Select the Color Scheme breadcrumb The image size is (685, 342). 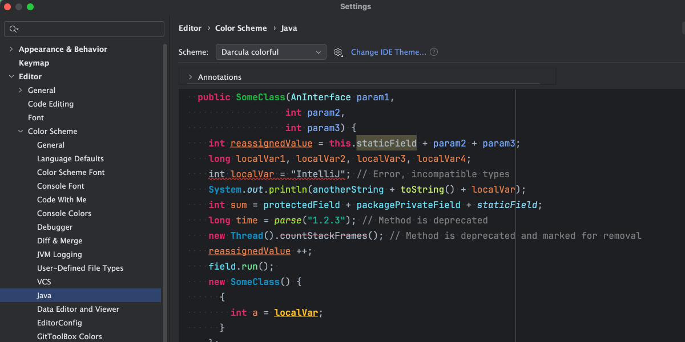point(241,28)
